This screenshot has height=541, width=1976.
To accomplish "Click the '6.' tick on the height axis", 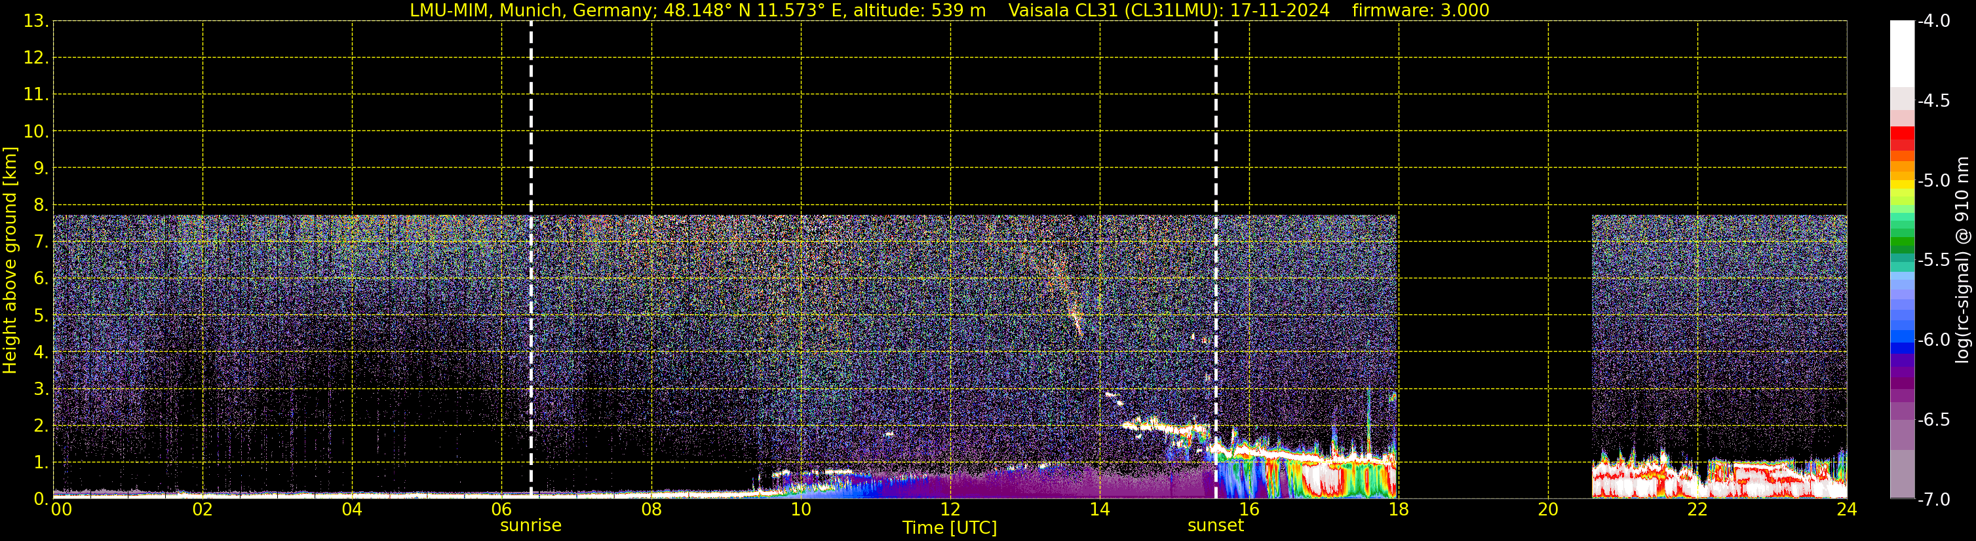I will pyautogui.click(x=41, y=279).
